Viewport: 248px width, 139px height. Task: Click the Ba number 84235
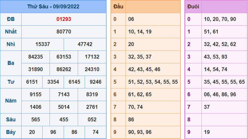tap(36, 57)
